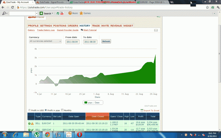Show hidden tray icons arrow
Screen dimensions: 221x138
coord(182,135)
